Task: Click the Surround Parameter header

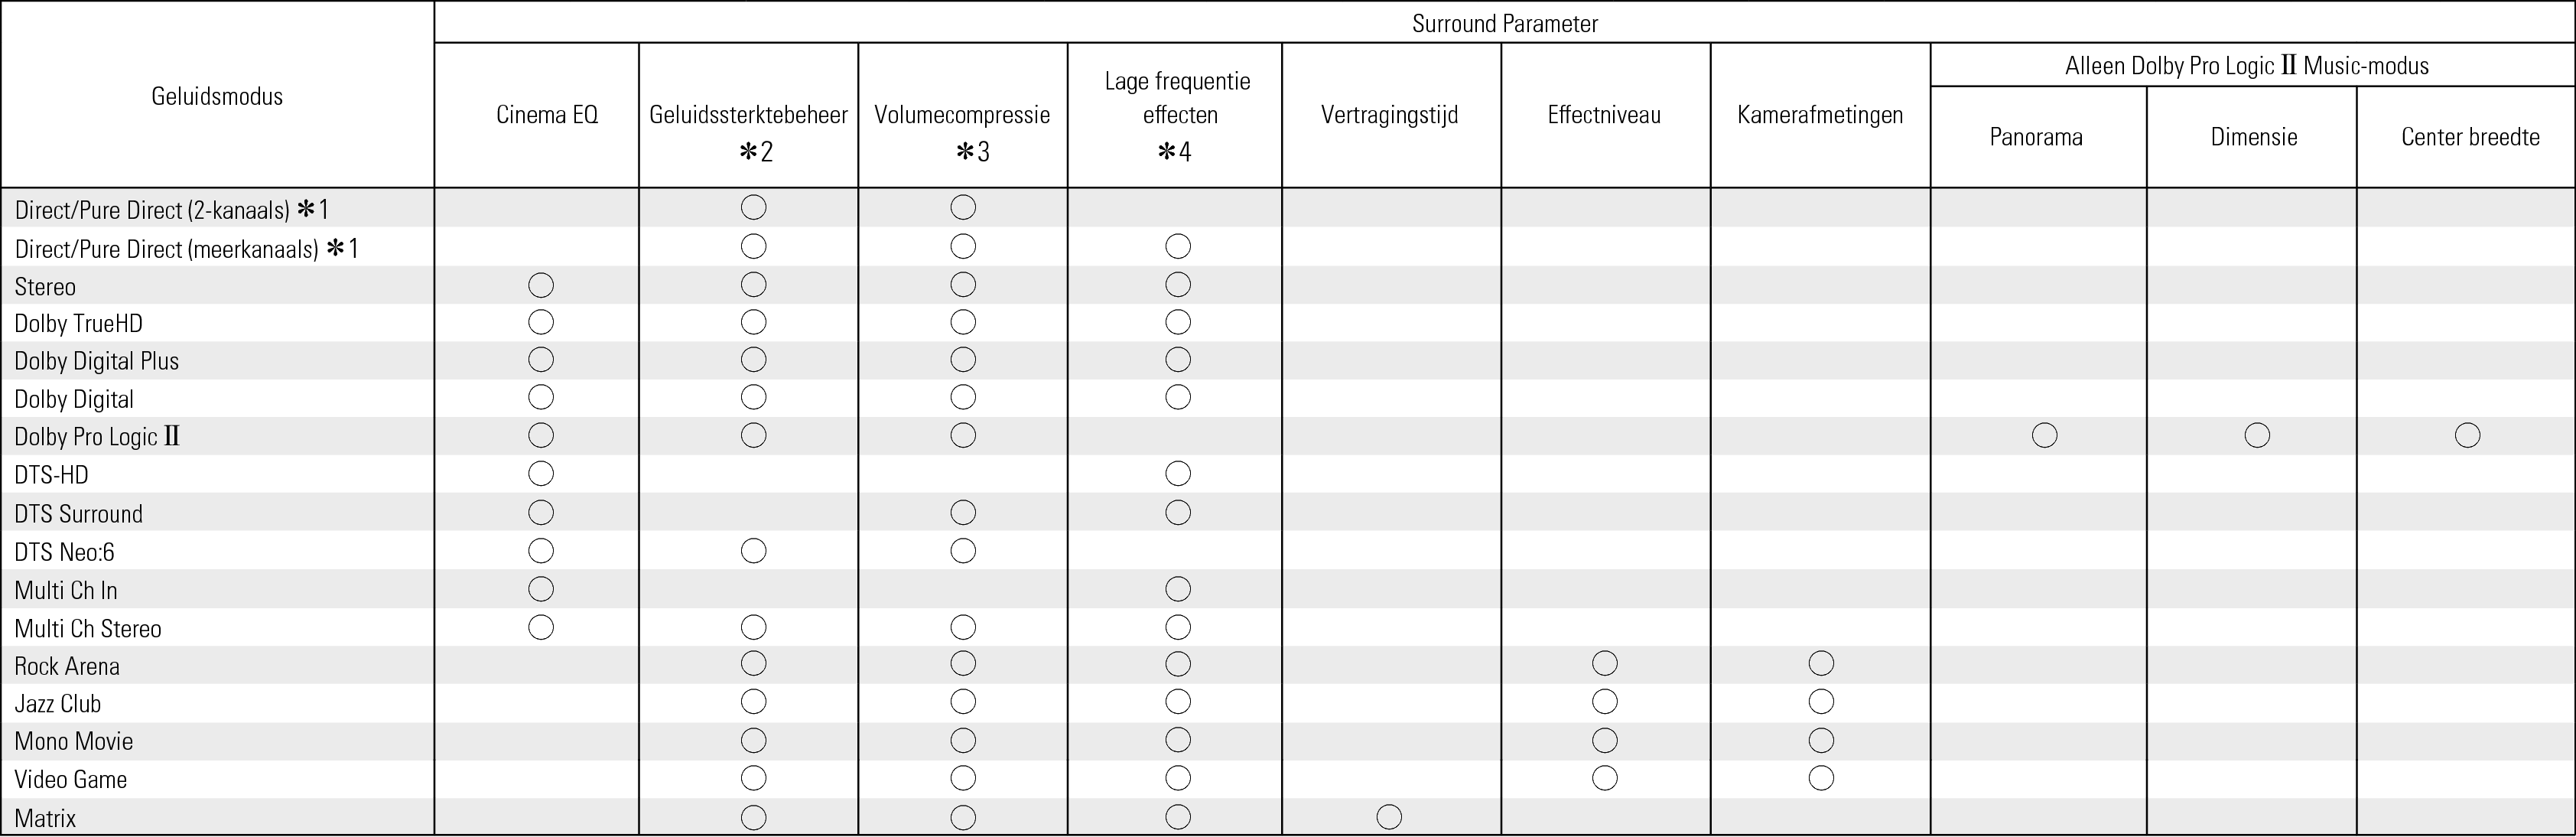Action: (x=1504, y=23)
